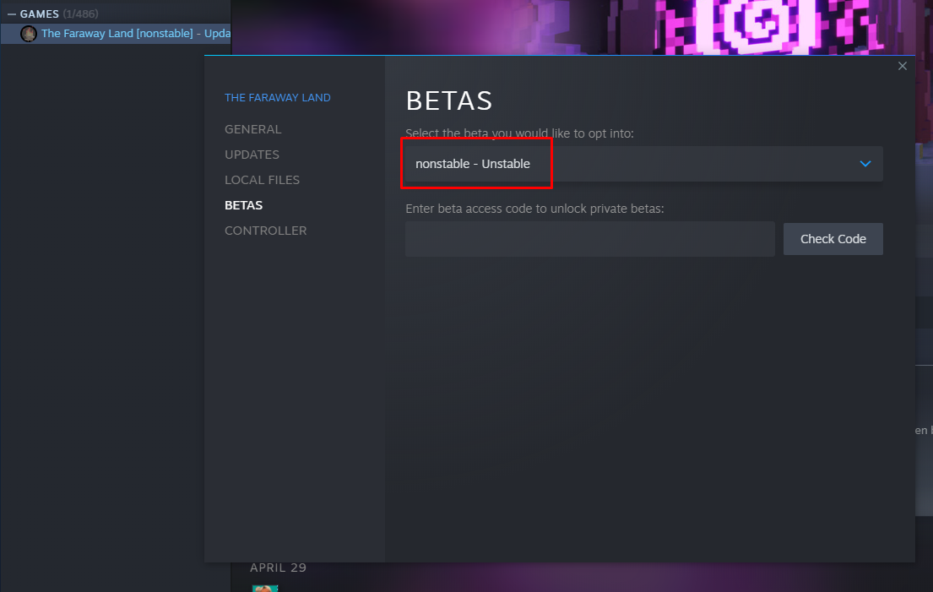Click the BETAS page heading
The image size is (933, 592).
[x=449, y=100]
